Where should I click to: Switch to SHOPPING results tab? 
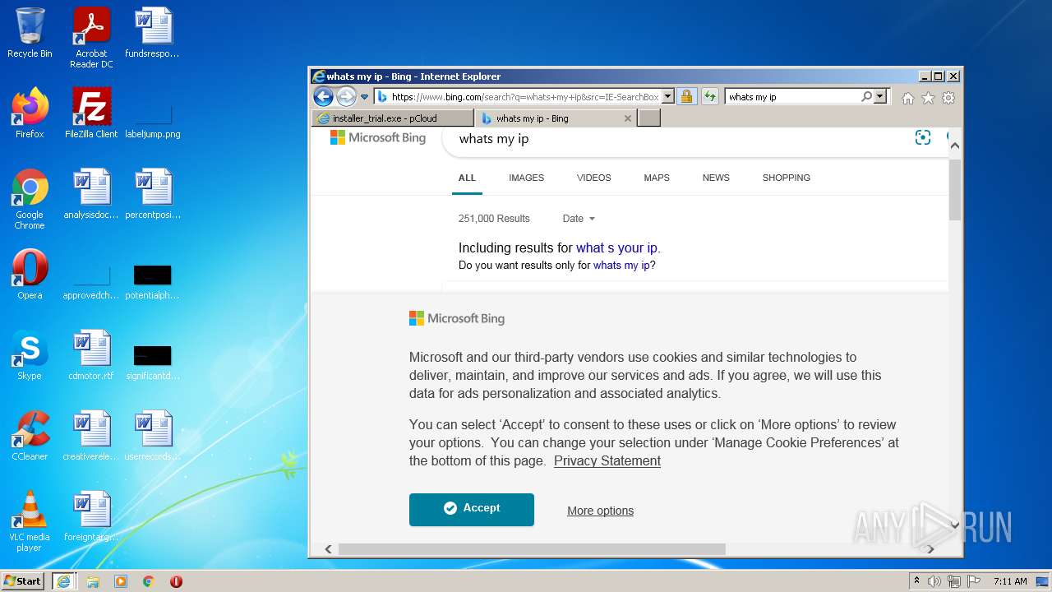click(x=786, y=178)
